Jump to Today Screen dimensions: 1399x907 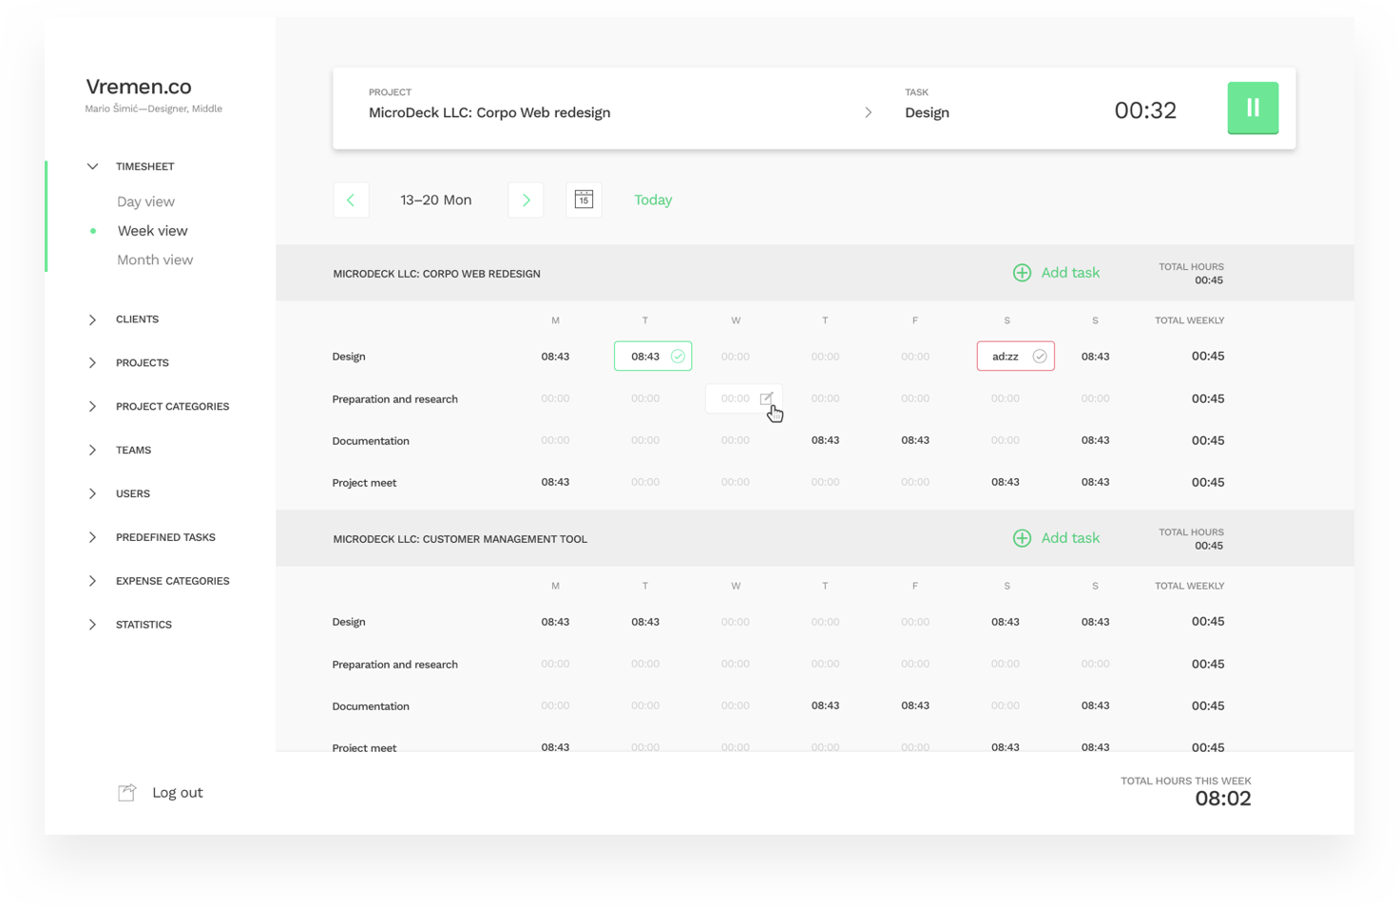pyautogui.click(x=653, y=200)
